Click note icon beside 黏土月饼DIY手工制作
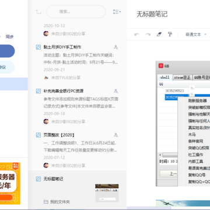 pyautogui.click(x=38, y=47)
